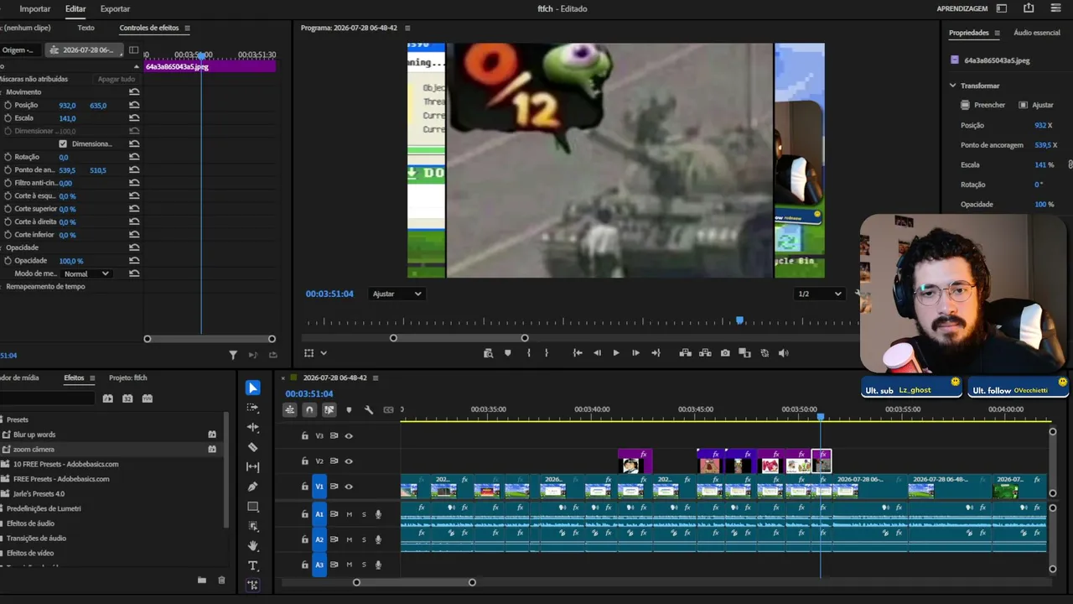Export frame with the camera icon
Viewport: 1073px width, 604px height.
pos(725,353)
